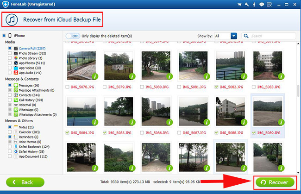Click the green Recover button
Screen dimensions: 301x194
pyautogui.click(x=275, y=182)
